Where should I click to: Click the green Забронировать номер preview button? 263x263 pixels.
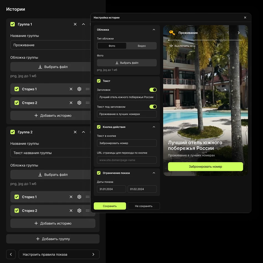click(x=205, y=167)
